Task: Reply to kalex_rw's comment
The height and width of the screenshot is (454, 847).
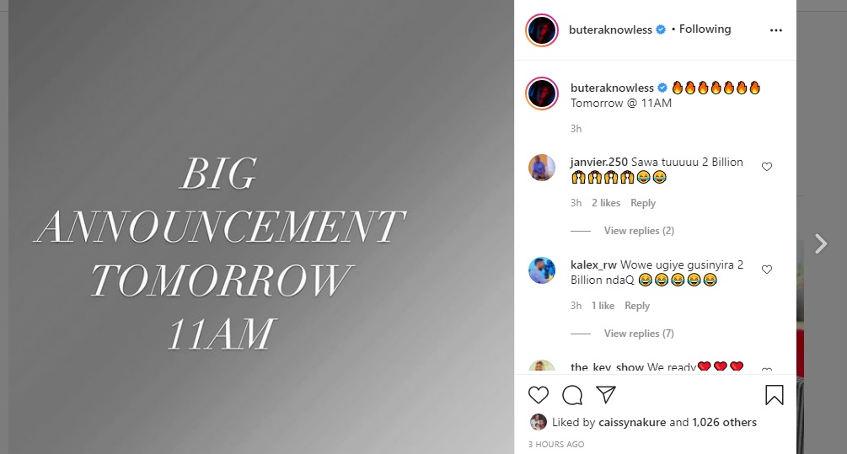Action: pyautogui.click(x=637, y=306)
